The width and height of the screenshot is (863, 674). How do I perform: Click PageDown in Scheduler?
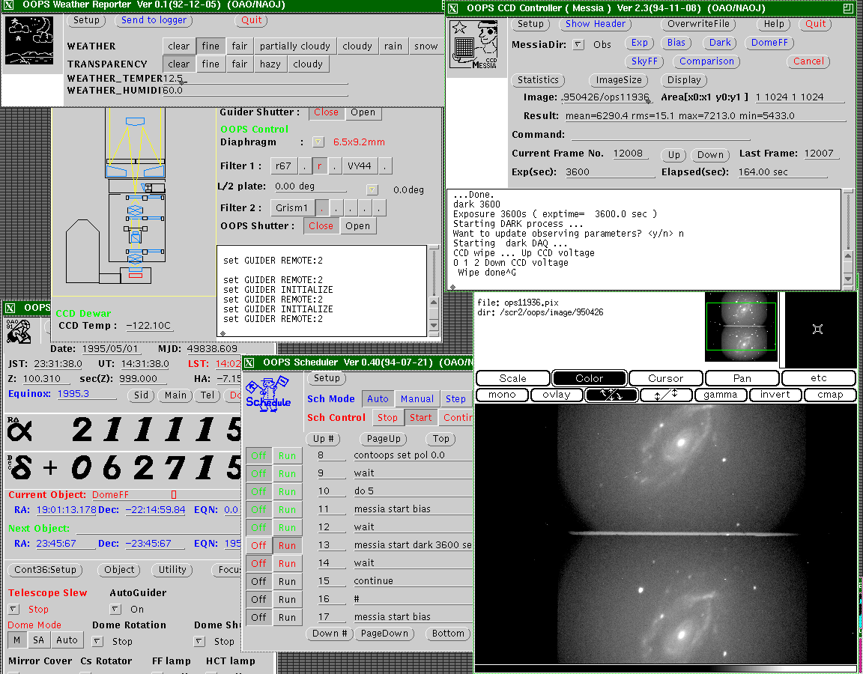[384, 634]
